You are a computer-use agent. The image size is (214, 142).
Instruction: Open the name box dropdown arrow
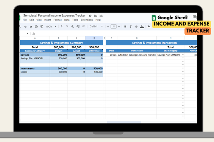click(28, 33)
